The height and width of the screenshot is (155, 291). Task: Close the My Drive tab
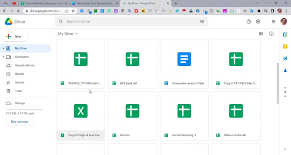click(168, 3)
